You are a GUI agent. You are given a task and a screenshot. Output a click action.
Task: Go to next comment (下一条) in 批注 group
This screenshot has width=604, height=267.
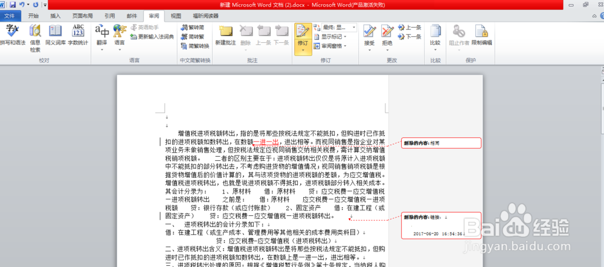(x=281, y=36)
